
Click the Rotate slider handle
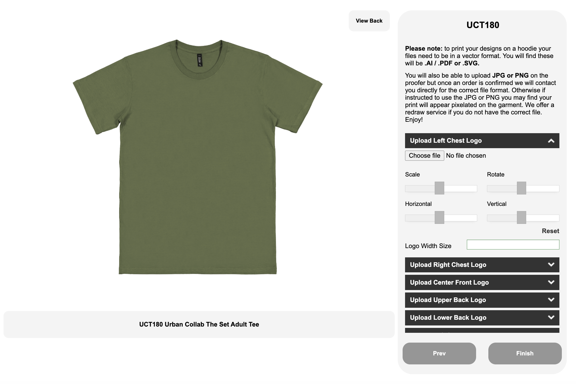pyautogui.click(x=521, y=188)
